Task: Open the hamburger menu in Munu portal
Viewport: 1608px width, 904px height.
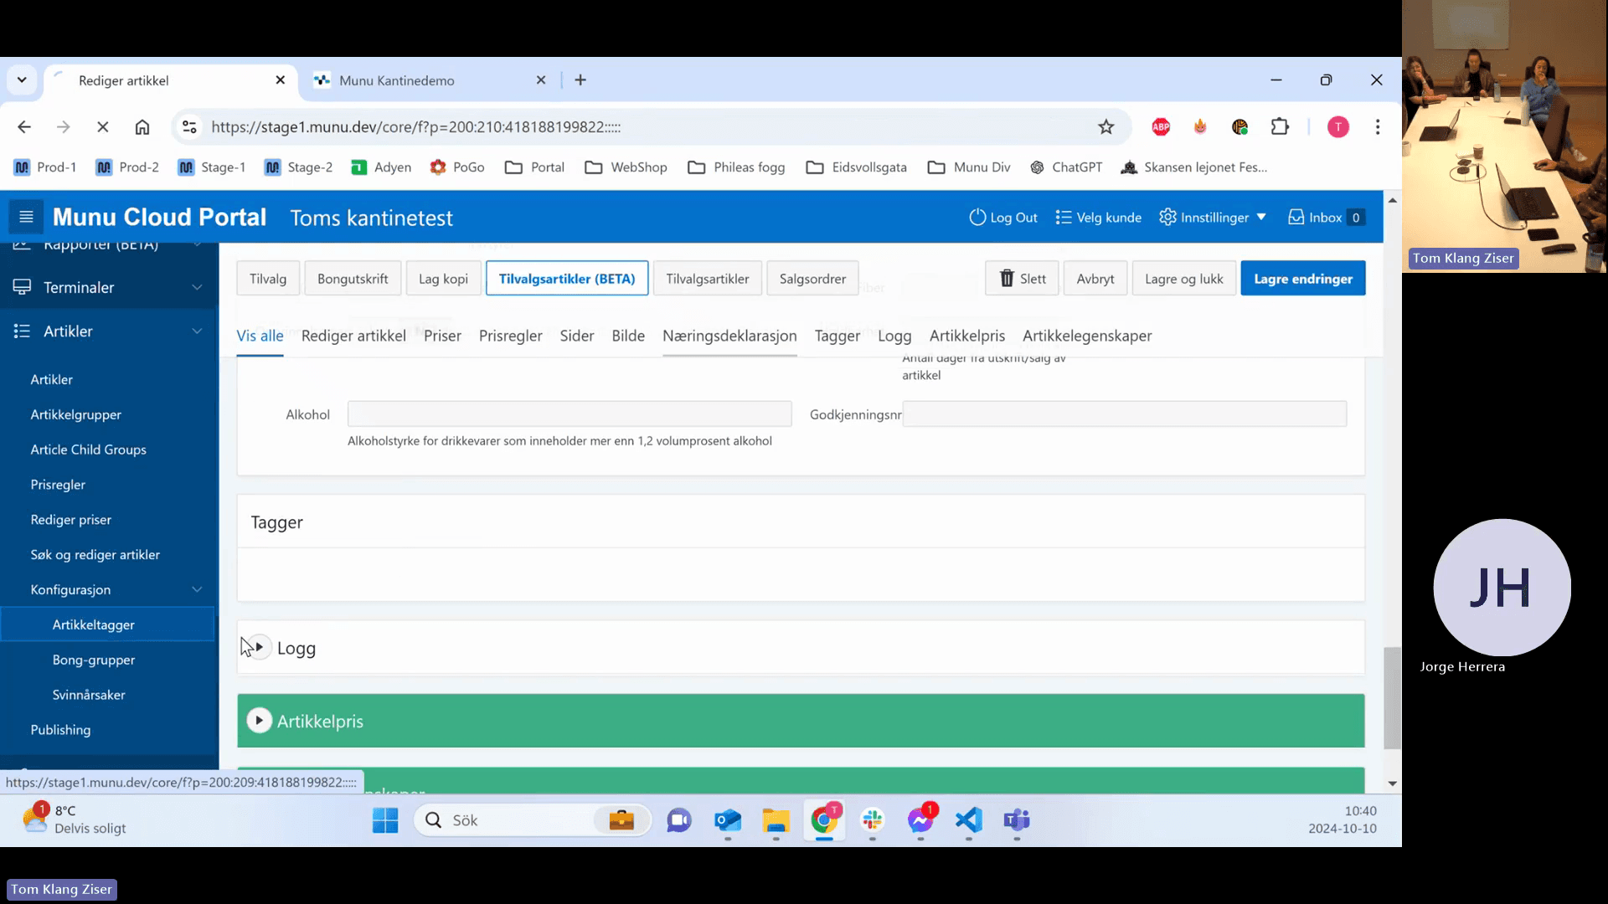Action: (x=26, y=218)
